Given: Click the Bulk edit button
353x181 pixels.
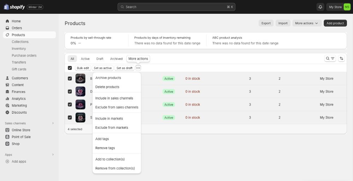Looking at the screenshot, I should click(x=83, y=68).
